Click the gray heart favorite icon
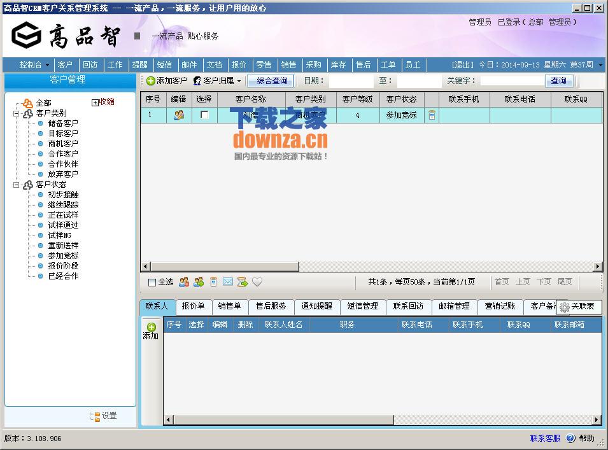Viewport: 608px width, 450px height. [257, 282]
